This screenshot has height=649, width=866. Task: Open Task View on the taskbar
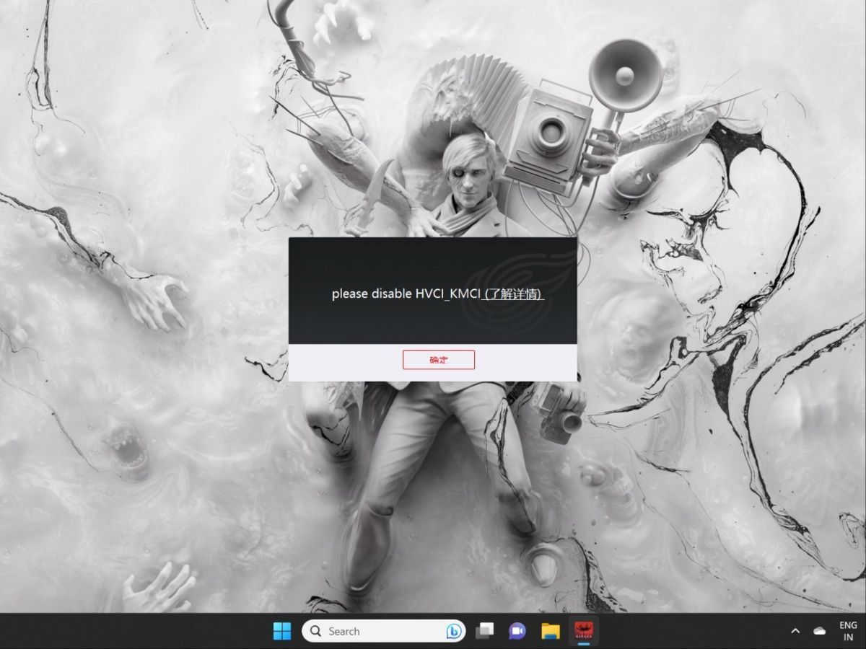click(484, 631)
